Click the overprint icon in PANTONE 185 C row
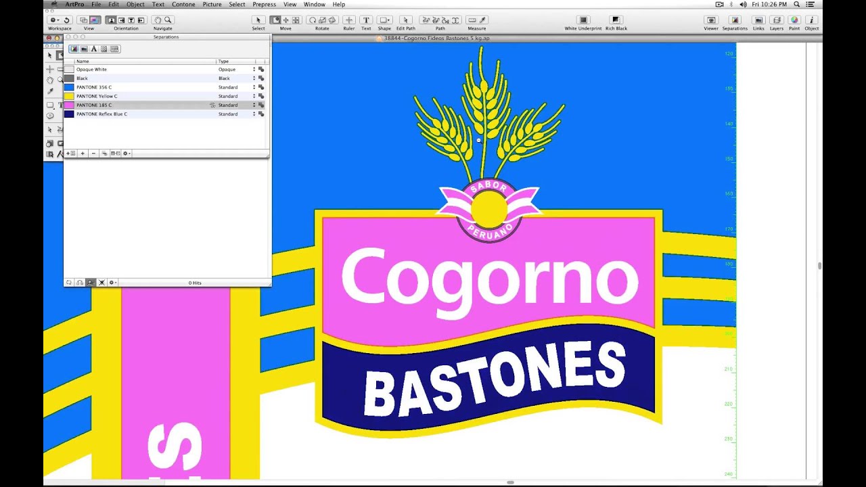866x487 pixels. [212, 106]
